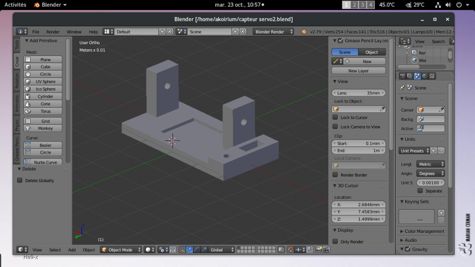Add a Cylinder primitive
This screenshot has width=475, height=267.
[x=43, y=96]
